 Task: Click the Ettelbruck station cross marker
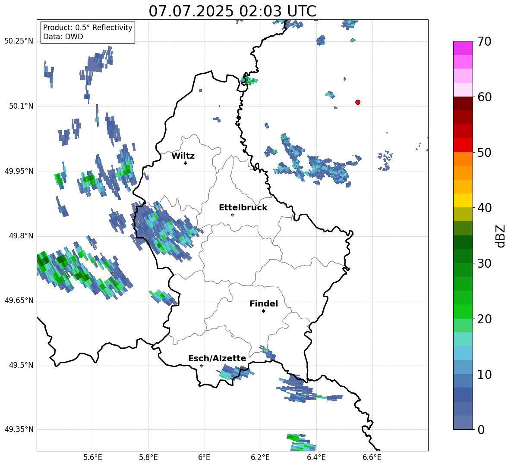tap(233, 215)
